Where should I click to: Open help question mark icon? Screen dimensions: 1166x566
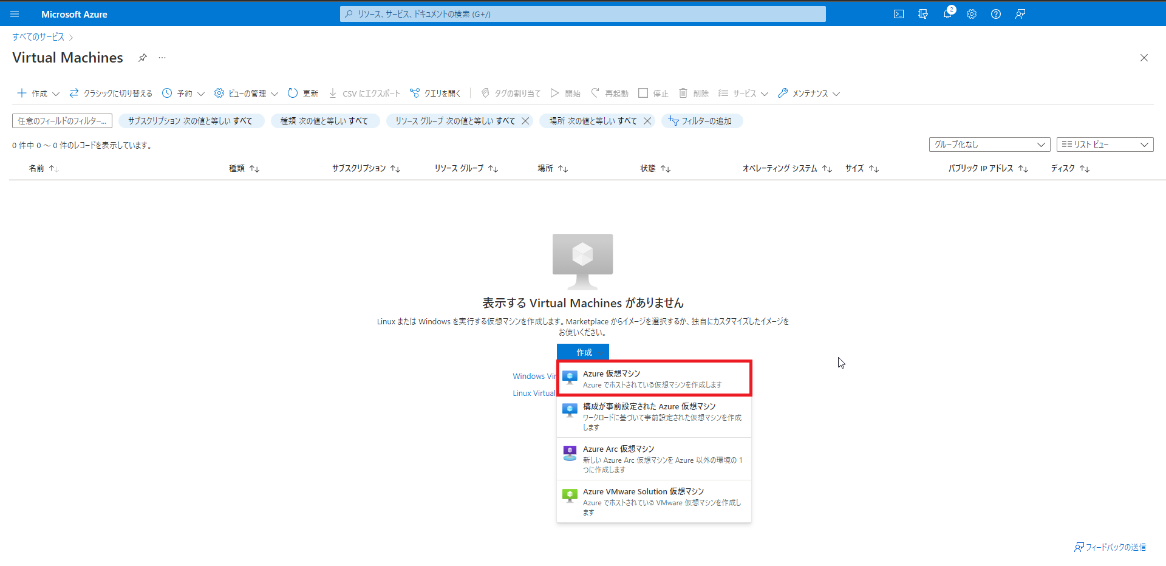[x=996, y=14]
